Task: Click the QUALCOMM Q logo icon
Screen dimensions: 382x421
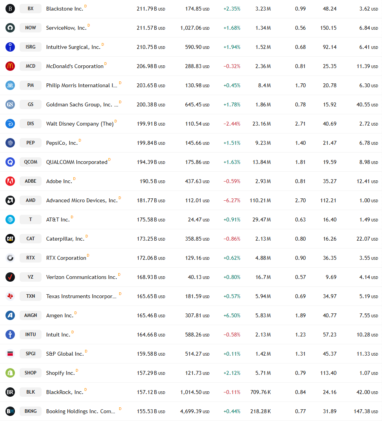Action: pyautogui.click(x=10, y=162)
